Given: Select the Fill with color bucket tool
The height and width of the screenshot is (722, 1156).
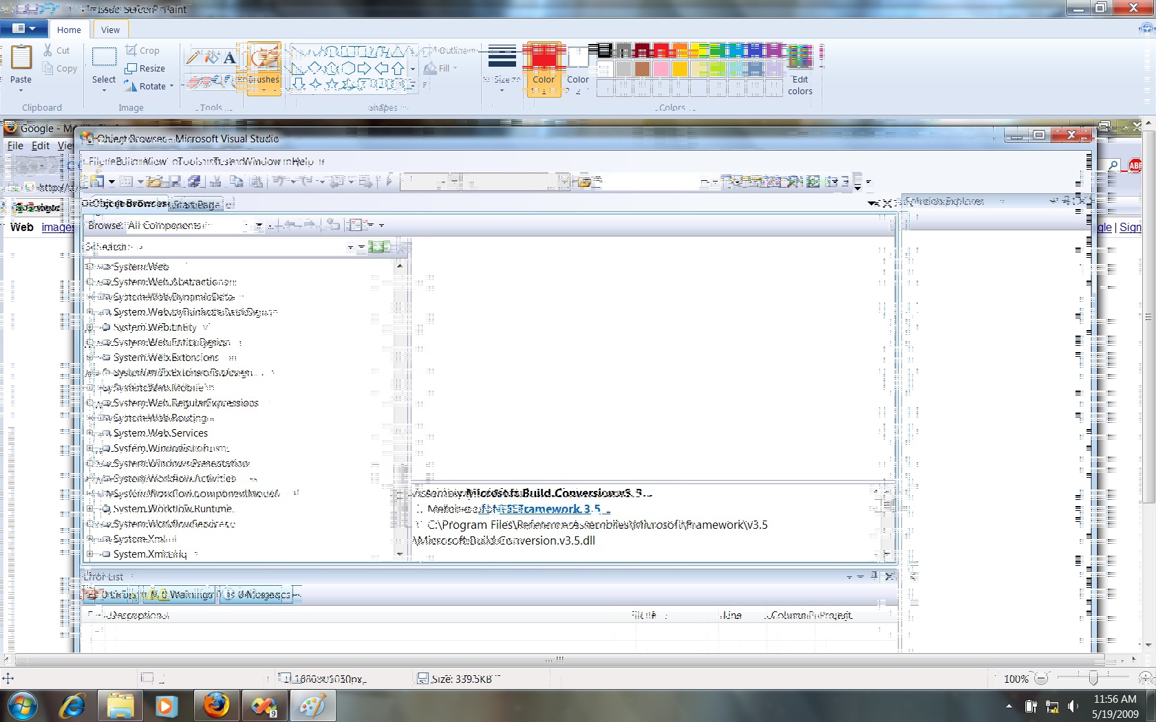Looking at the screenshot, I should 211,58.
